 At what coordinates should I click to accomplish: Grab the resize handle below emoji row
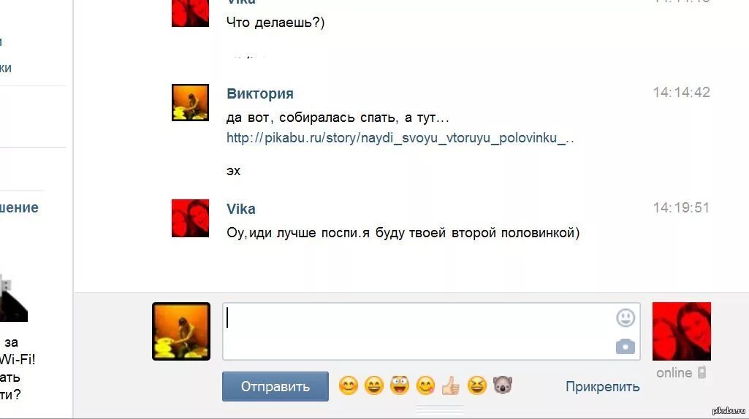tap(439, 410)
